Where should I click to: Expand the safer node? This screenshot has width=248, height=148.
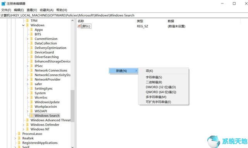tap(28, 84)
